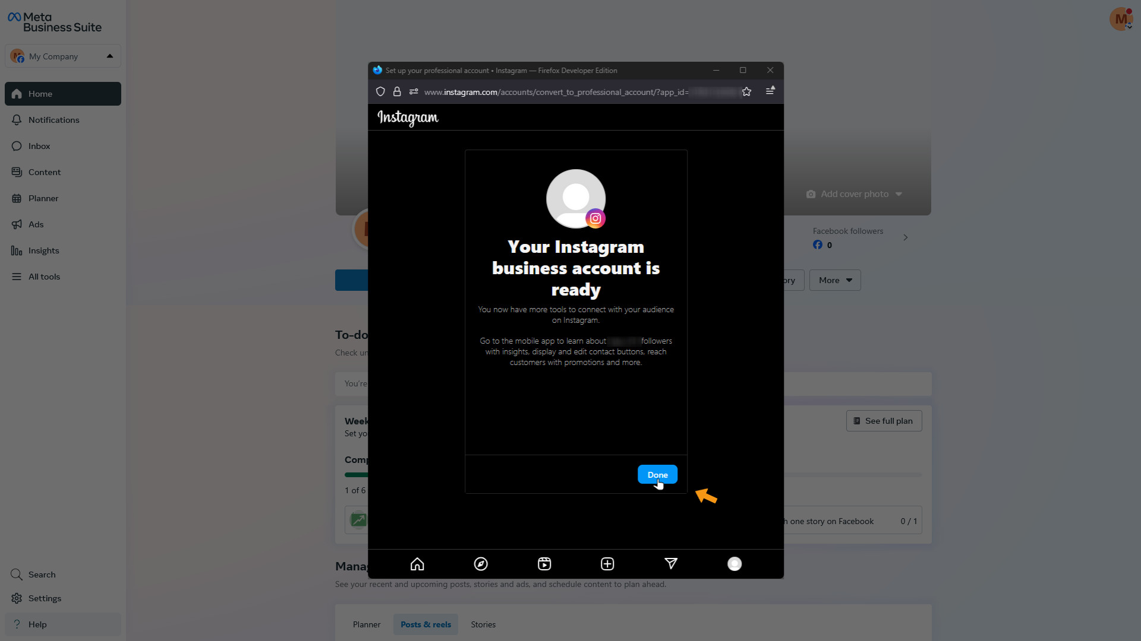Select the Posts & reels tab

point(425,624)
